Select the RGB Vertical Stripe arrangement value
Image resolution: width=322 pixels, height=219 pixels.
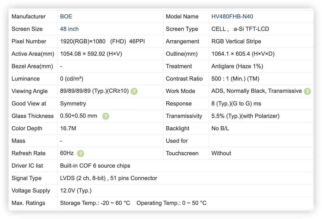pyautogui.click(x=236, y=41)
